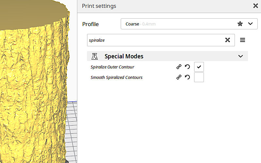Viewport: 261px width, 163px height.
Task: Click the Special Modes flask icon
Action: click(x=95, y=56)
